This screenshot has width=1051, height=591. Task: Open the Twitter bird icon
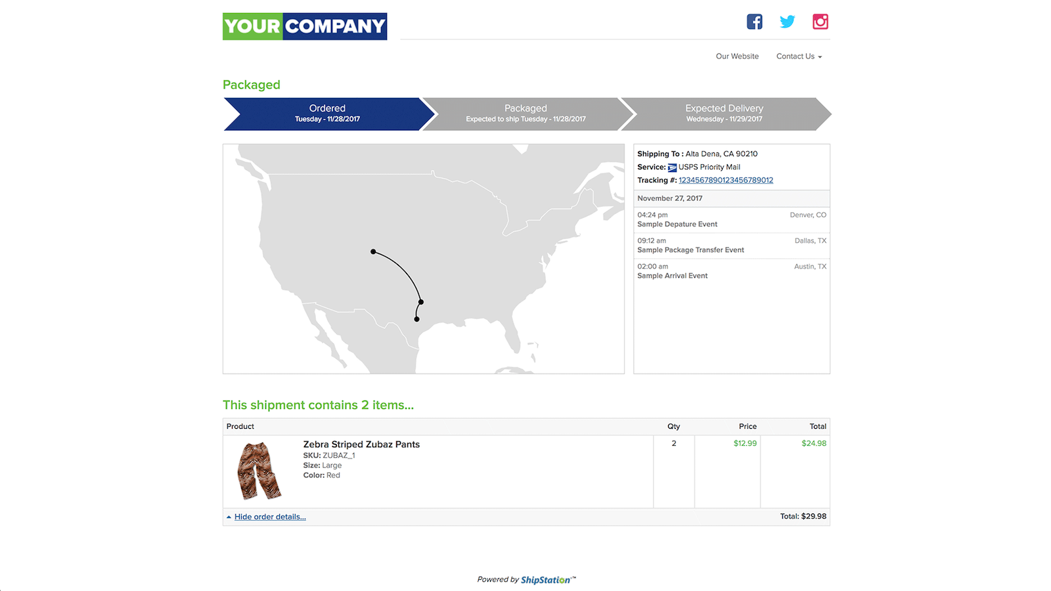tap(787, 22)
